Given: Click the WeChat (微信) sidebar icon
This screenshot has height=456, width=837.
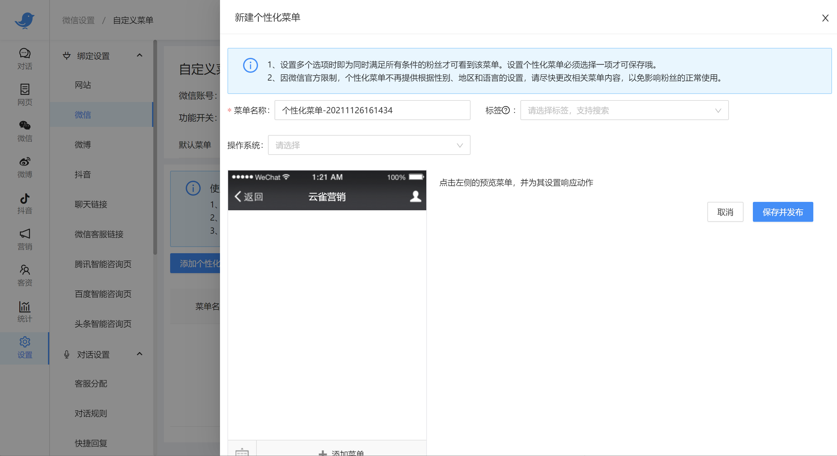Looking at the screenshot, I should 25,131.
